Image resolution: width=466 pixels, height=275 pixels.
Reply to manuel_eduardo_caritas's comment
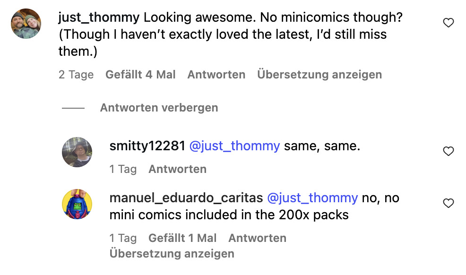257,238
